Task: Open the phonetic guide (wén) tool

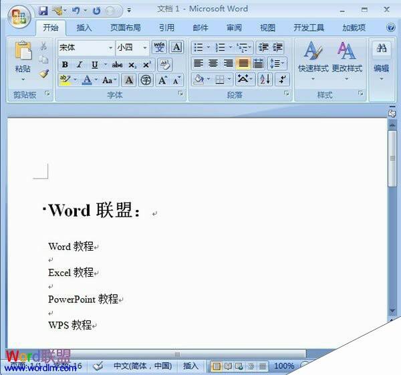Action: 159,47
